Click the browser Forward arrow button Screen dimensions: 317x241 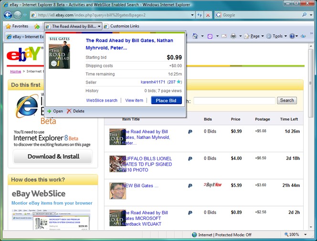tap(18, 15)
